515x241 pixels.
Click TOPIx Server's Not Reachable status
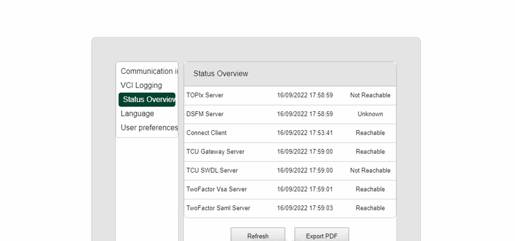coord(370,95)
